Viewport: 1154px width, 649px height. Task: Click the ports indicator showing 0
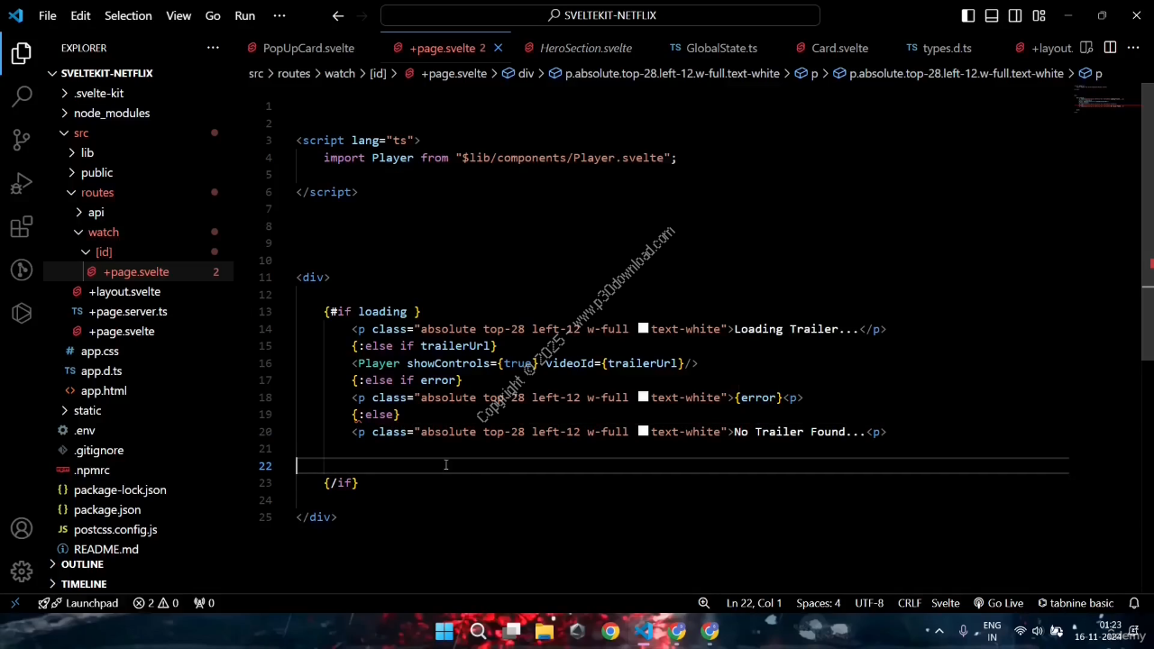click(x=205, y=603)
